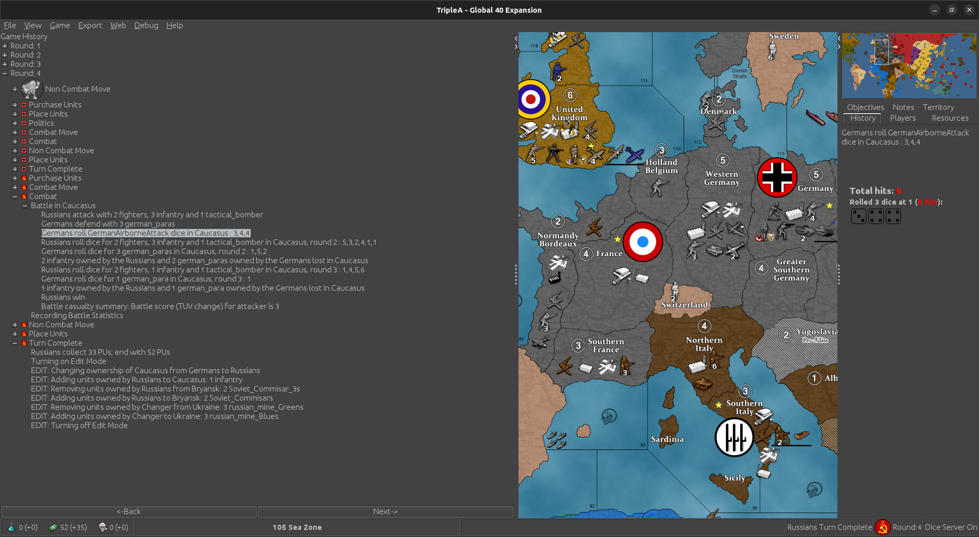979x537 pixels.
Task: Click the knight icon beside Non Combat Move
Action: pyautogui.click(x=31, y=89)
